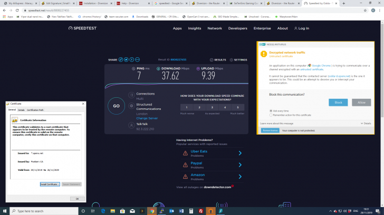384x215 pixels.
Task: Open untrusted certificate link in ESET alert
Action: click(312, 69)
